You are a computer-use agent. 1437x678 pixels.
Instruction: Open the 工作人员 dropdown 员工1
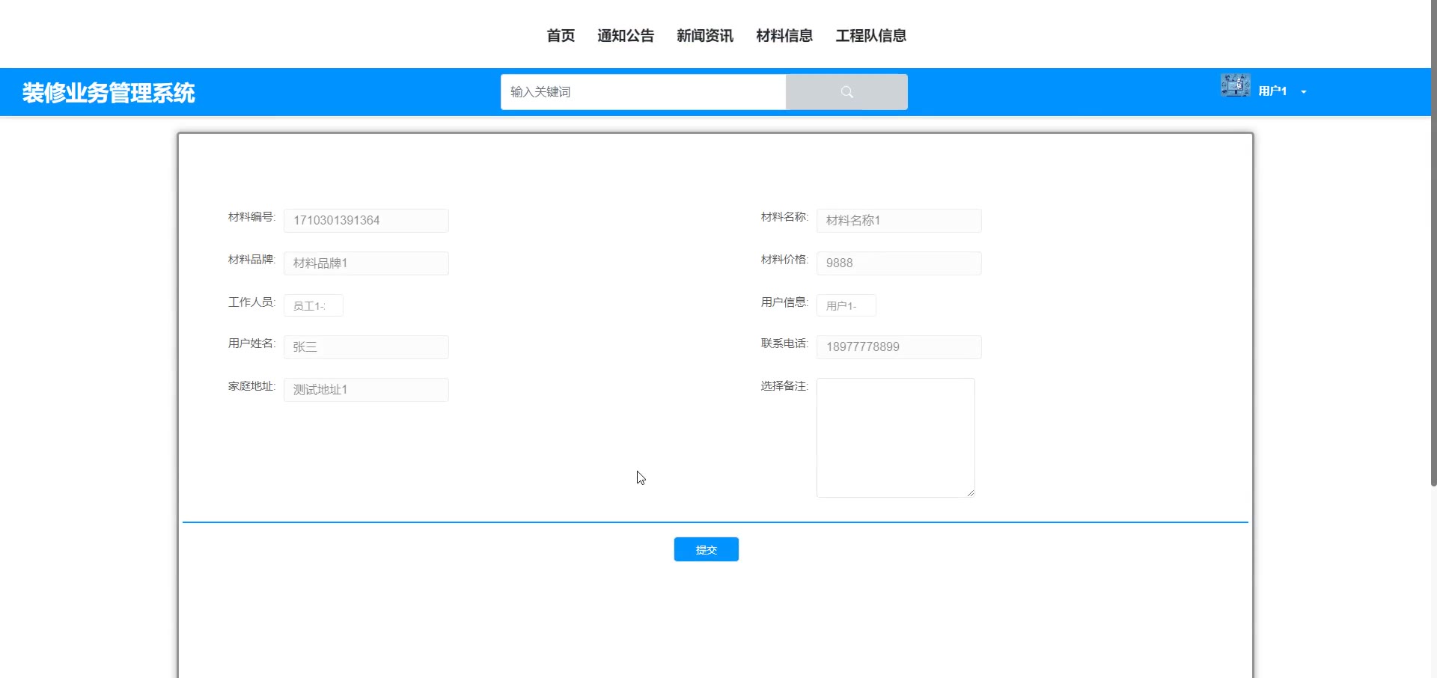[x=313, y=305]
